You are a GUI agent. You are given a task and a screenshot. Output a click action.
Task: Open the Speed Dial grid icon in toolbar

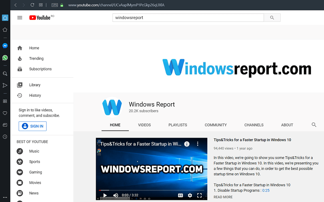(41, 5)
